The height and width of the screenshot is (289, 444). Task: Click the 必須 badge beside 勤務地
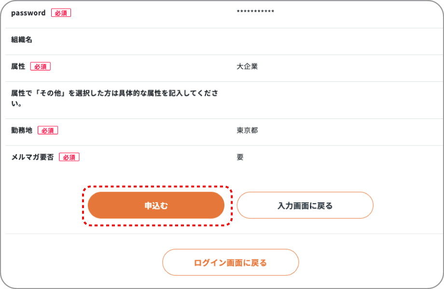48,130
